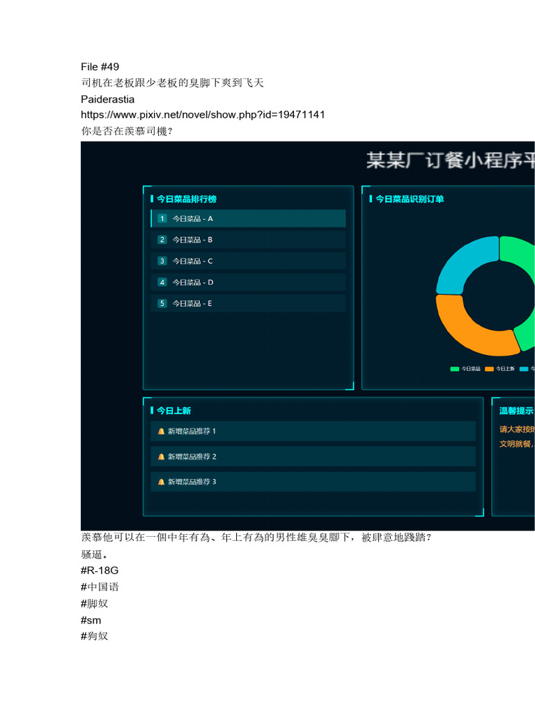Click the 今日上新 panel heading
Image resolution: width=535 pixels, height=714 pixels.
pyautogui.click(x=173, y=411)
